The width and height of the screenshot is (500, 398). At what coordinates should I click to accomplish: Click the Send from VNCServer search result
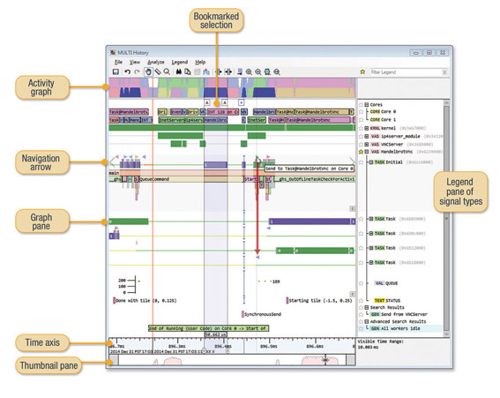point(399,314)
